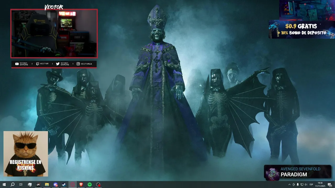Open Task View from the taskbar
This screenshot has width=335, height=188.
click(21, 185)
